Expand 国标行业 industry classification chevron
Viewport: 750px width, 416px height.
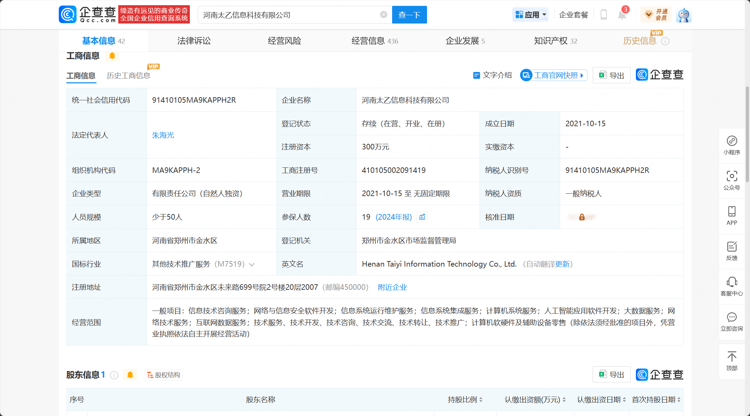(252, 265)
